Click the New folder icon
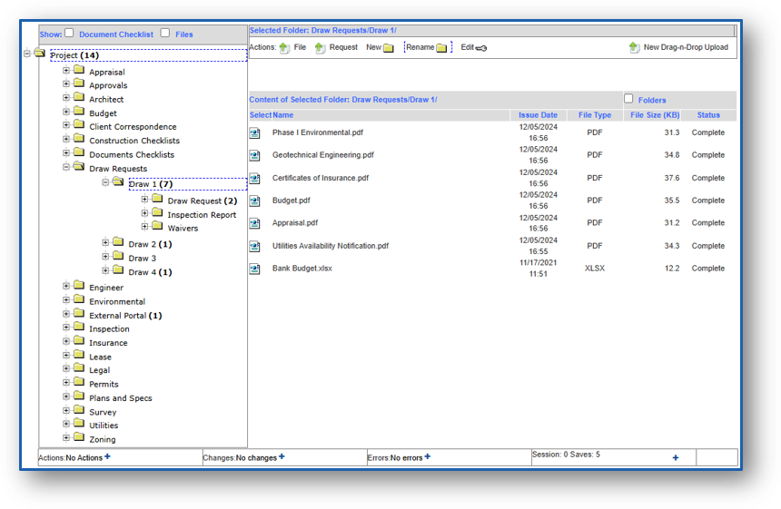781x509 pixels. pos(389,48)
